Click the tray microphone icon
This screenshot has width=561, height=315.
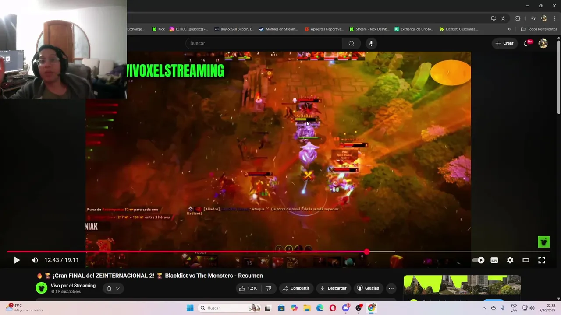[x=503, y=308]
